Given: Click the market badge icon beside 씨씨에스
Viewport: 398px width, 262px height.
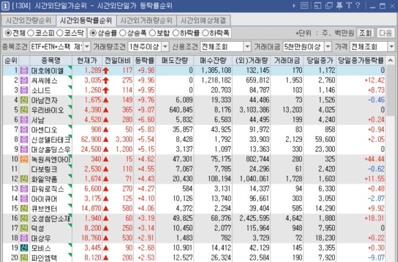Looking at the screenshot, I should (24, 80).
